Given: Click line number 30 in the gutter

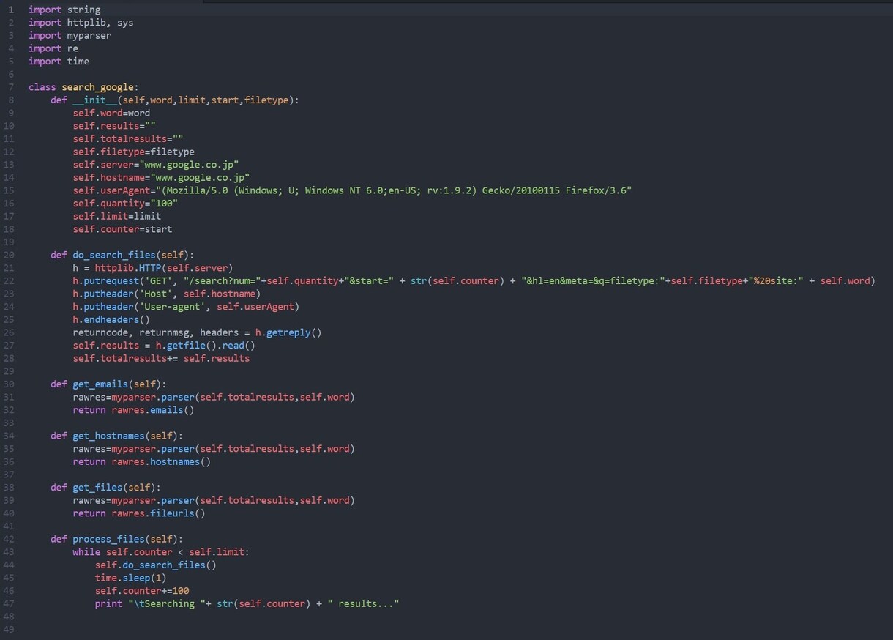Looking at the screenshot, I should [x=10, y=384].
